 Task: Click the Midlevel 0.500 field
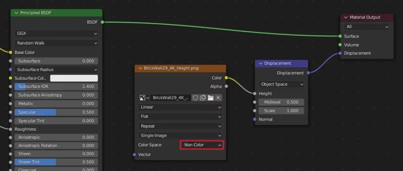[x=281, y=102]
